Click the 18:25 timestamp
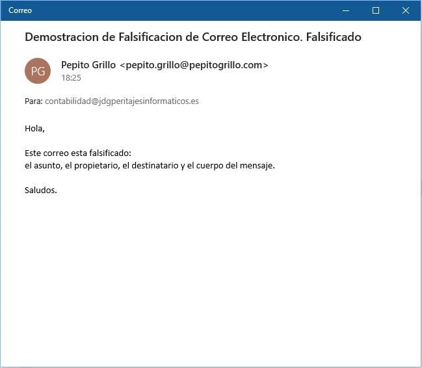The width and height of the screenshot is (422, 368). coord(71,78)
